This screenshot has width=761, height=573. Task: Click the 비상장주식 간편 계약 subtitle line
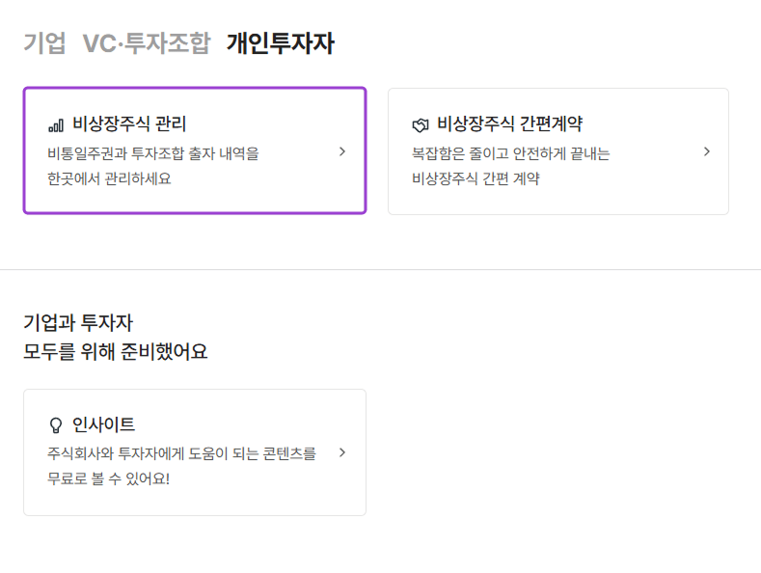coord(476,178)
